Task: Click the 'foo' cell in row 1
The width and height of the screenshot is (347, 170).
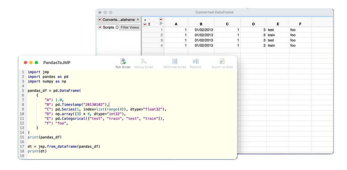Action: 300,30
